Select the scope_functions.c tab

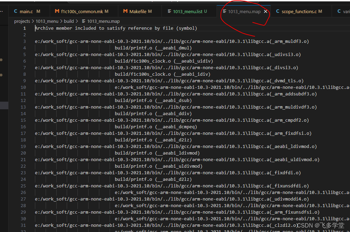(300, 11)
